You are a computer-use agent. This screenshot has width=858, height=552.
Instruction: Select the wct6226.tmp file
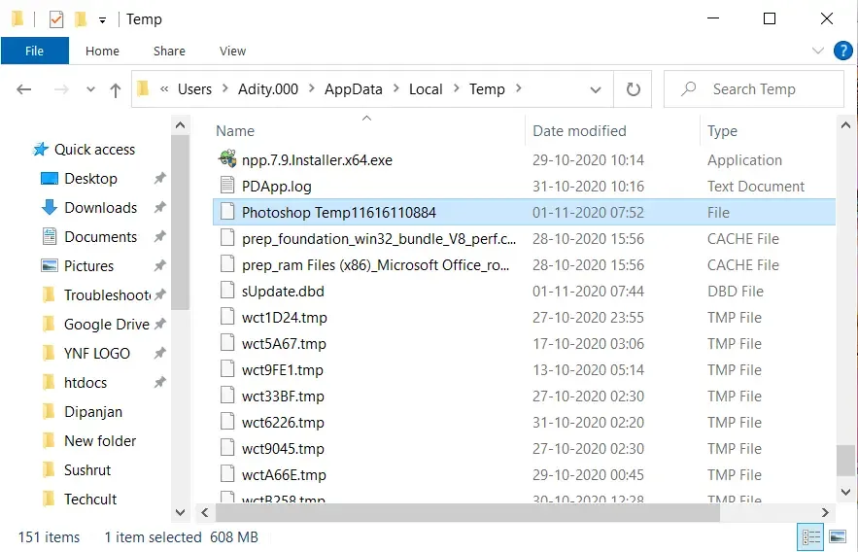coord(283,423)
